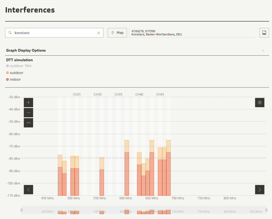Toggle the outdoor 10m simulation
The image size is (272, 219).
pos(19,66)
